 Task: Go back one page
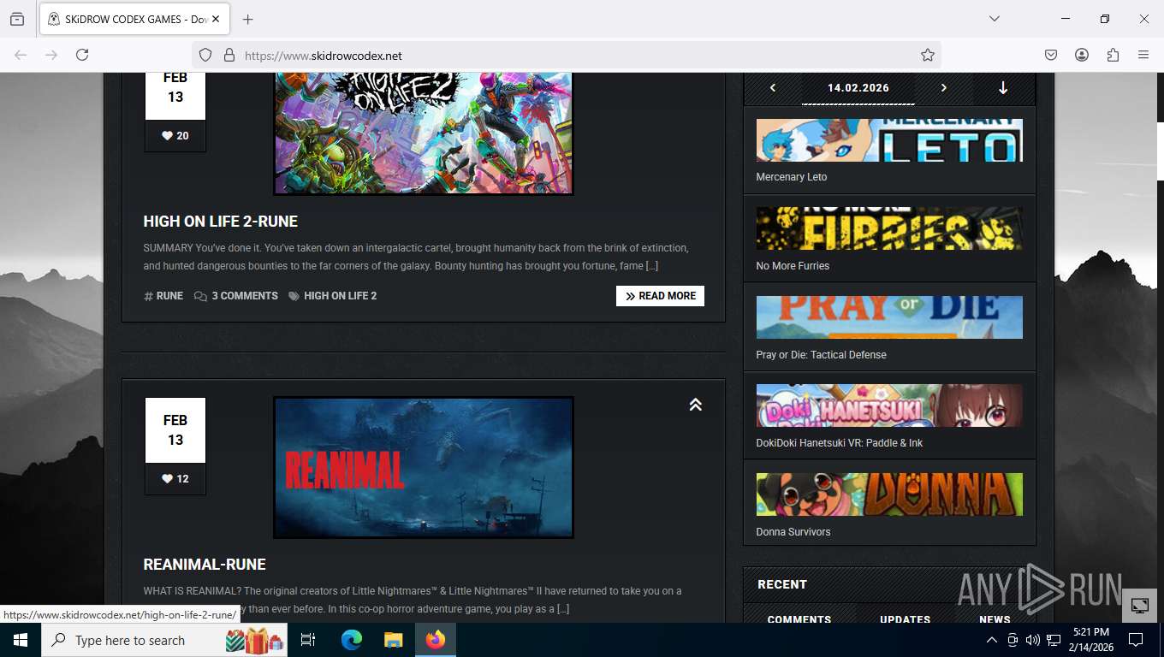(21, 55)
